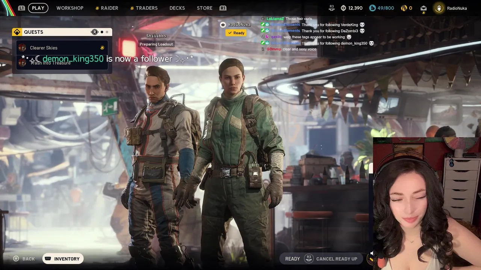Open the Clearer Skies quest
Viewport: 481px width, 270px height.
point(62,48)
